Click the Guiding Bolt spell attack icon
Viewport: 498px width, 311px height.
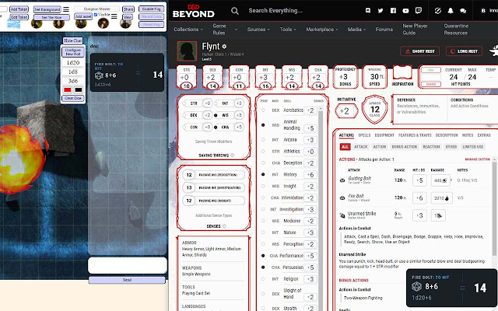342,180
